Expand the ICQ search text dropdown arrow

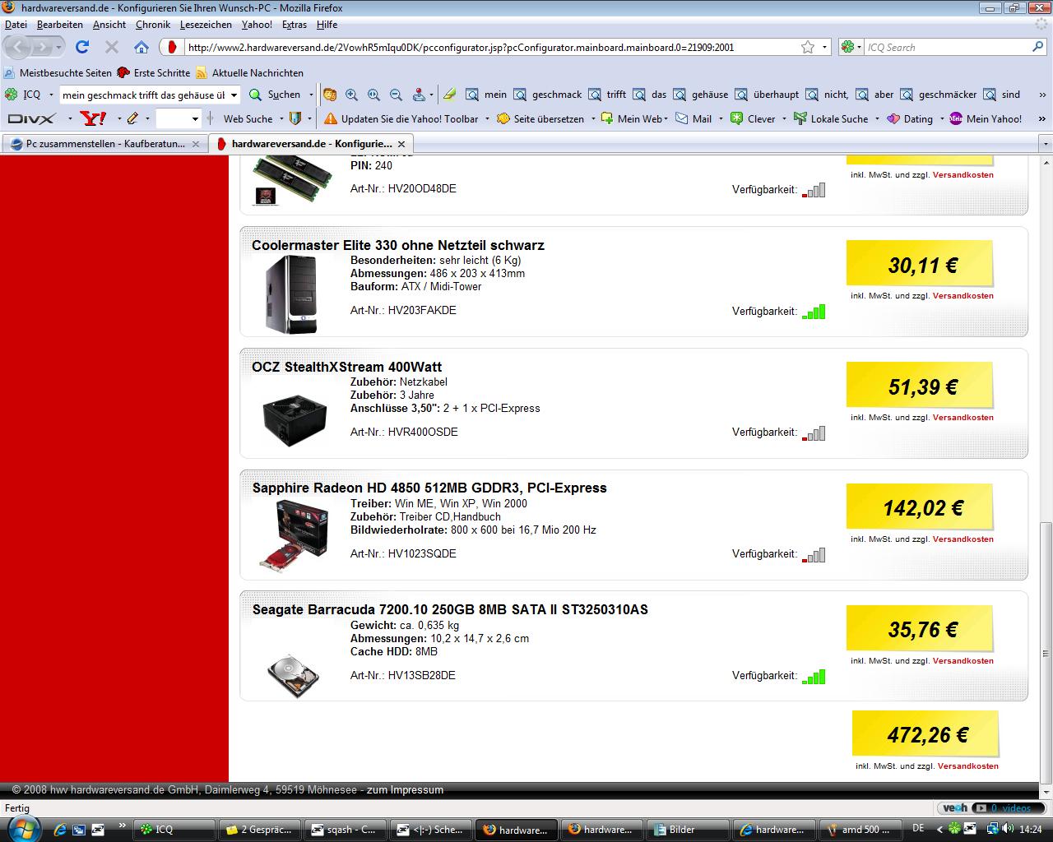[x=234, y=95]
